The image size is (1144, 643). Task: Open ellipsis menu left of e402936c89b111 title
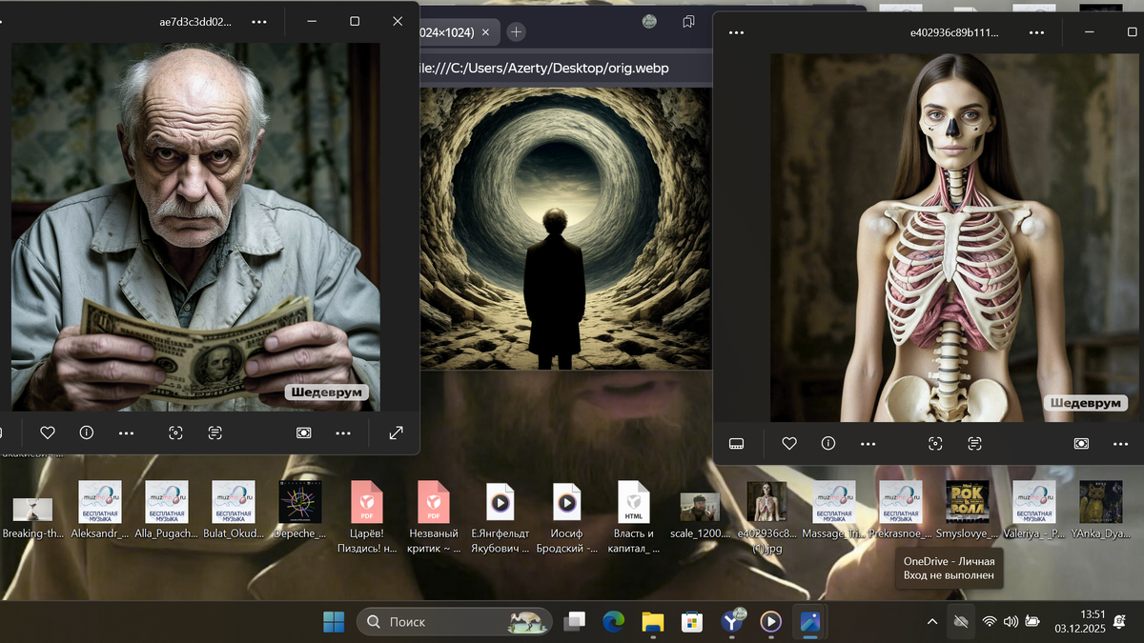point(736,32)
